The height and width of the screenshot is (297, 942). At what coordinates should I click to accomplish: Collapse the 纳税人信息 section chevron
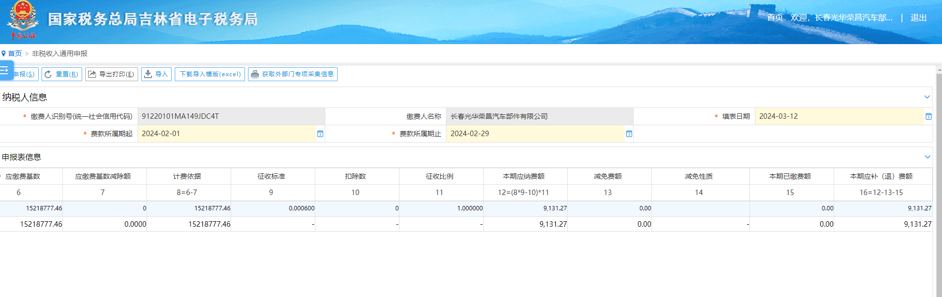click(x=927, y=97)
